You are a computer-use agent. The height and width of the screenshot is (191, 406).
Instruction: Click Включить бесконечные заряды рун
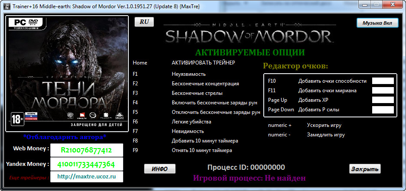(x=214, y=103)
